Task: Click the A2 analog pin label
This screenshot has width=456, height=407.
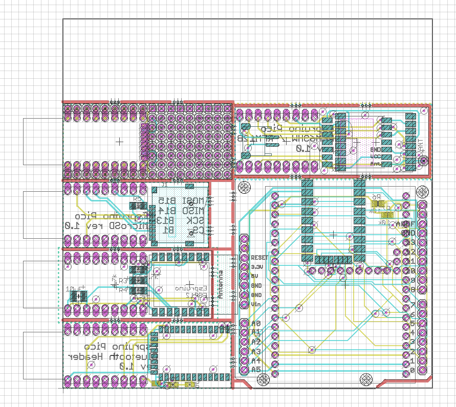Action: [255, 342]
